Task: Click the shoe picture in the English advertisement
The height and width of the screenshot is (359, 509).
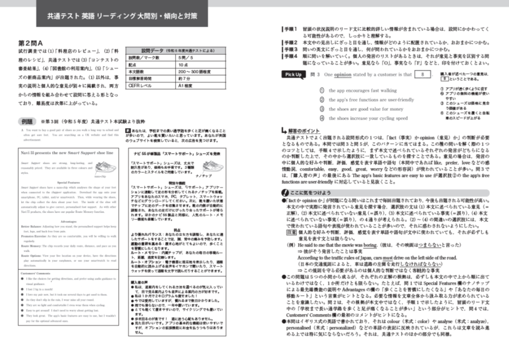Action: coord(106,167)
